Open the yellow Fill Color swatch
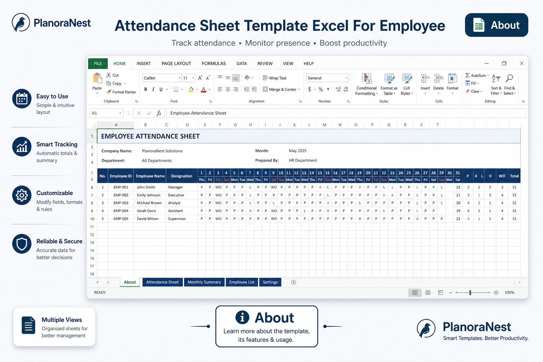The width and height of the screenshot is (543, 362). click(191, 89)
